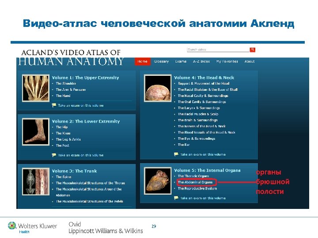Open Volume 3: The Trunk heading
This screenshot has width=318, height=238.
click(x=74, y=171)
